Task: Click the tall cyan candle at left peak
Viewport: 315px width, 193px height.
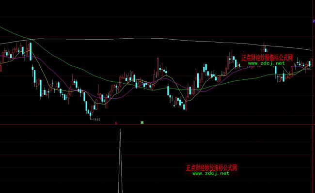Action: tap(31, 51)
